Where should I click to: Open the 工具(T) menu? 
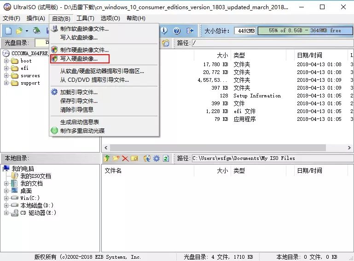[x=85, y=18]
